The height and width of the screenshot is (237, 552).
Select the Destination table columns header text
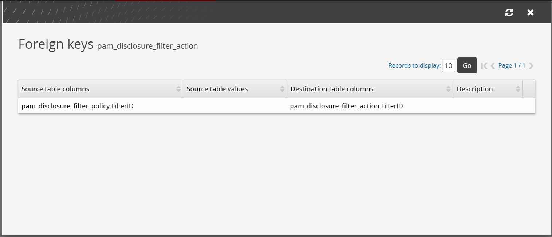(332, 89)
